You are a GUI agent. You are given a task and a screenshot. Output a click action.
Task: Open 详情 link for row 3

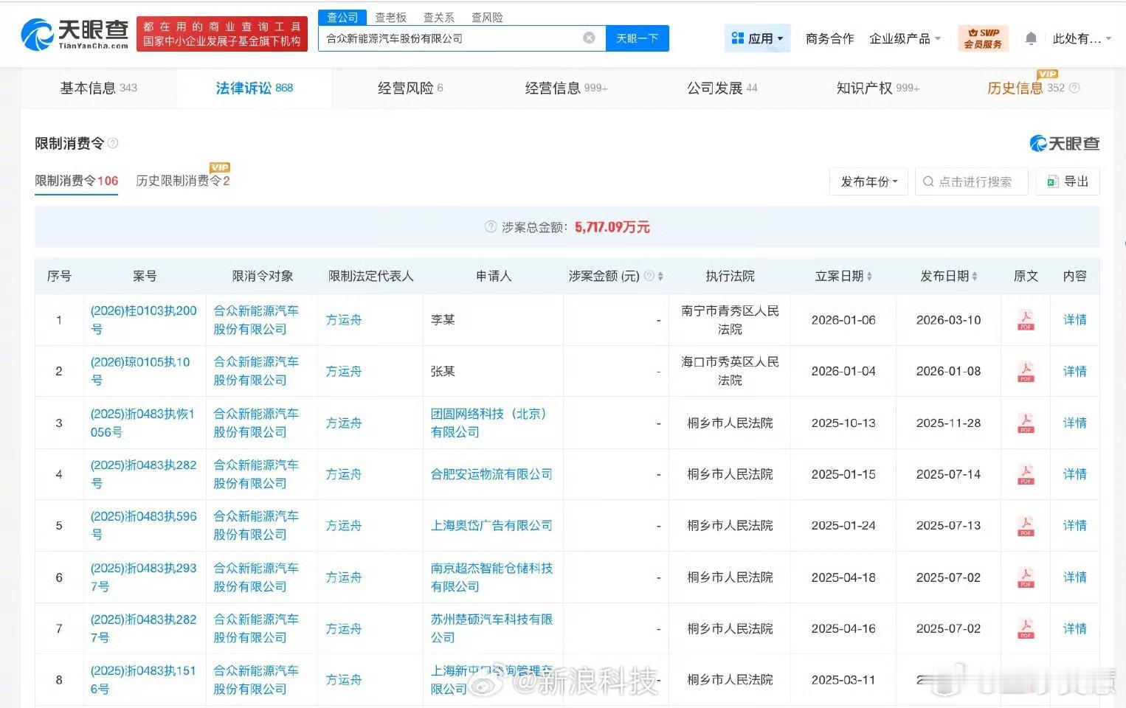pos(1074,423)
